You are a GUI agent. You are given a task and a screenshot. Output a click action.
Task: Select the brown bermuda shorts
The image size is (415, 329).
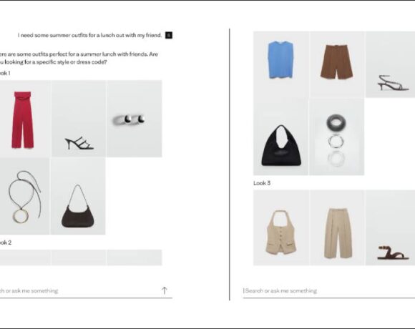click(x=337, y=64)
